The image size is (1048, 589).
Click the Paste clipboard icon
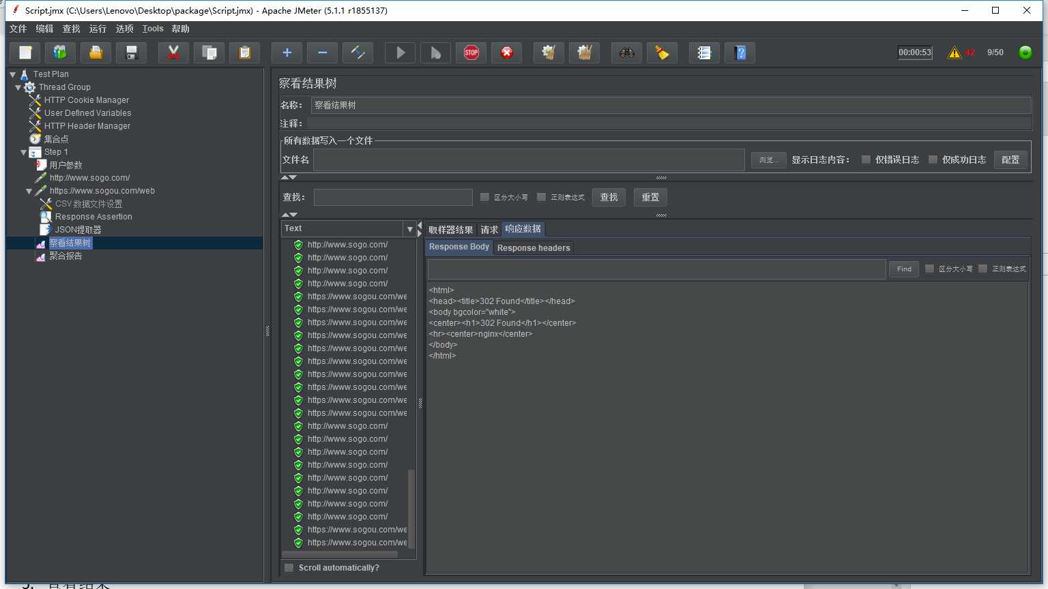244,52
